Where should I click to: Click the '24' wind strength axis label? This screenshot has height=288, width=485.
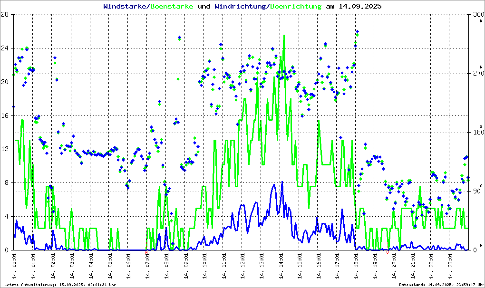point(5,48)
